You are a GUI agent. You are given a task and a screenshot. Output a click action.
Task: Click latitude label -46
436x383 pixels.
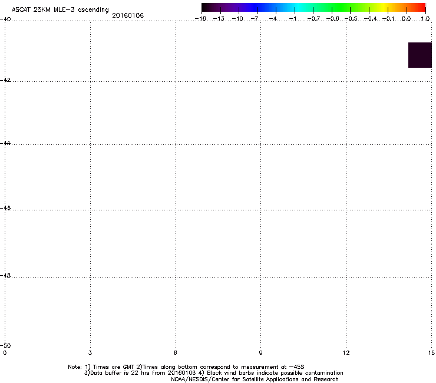(5, 208)
